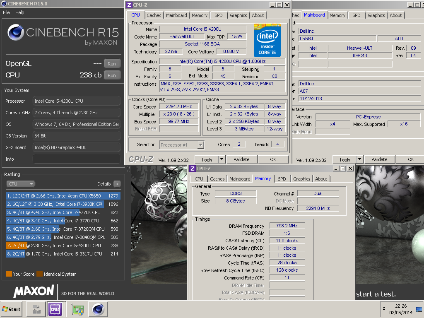Click the Core Speed value 2294.70 MHz
The width and height of the screenshot is (424, 318).
(179, 106)
